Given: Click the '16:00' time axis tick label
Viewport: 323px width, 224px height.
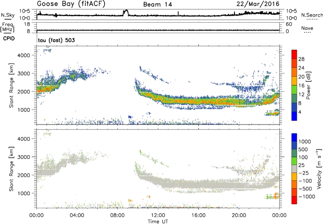Looking at the screenshot, I should pyautogui.click(x=198, y=216).
